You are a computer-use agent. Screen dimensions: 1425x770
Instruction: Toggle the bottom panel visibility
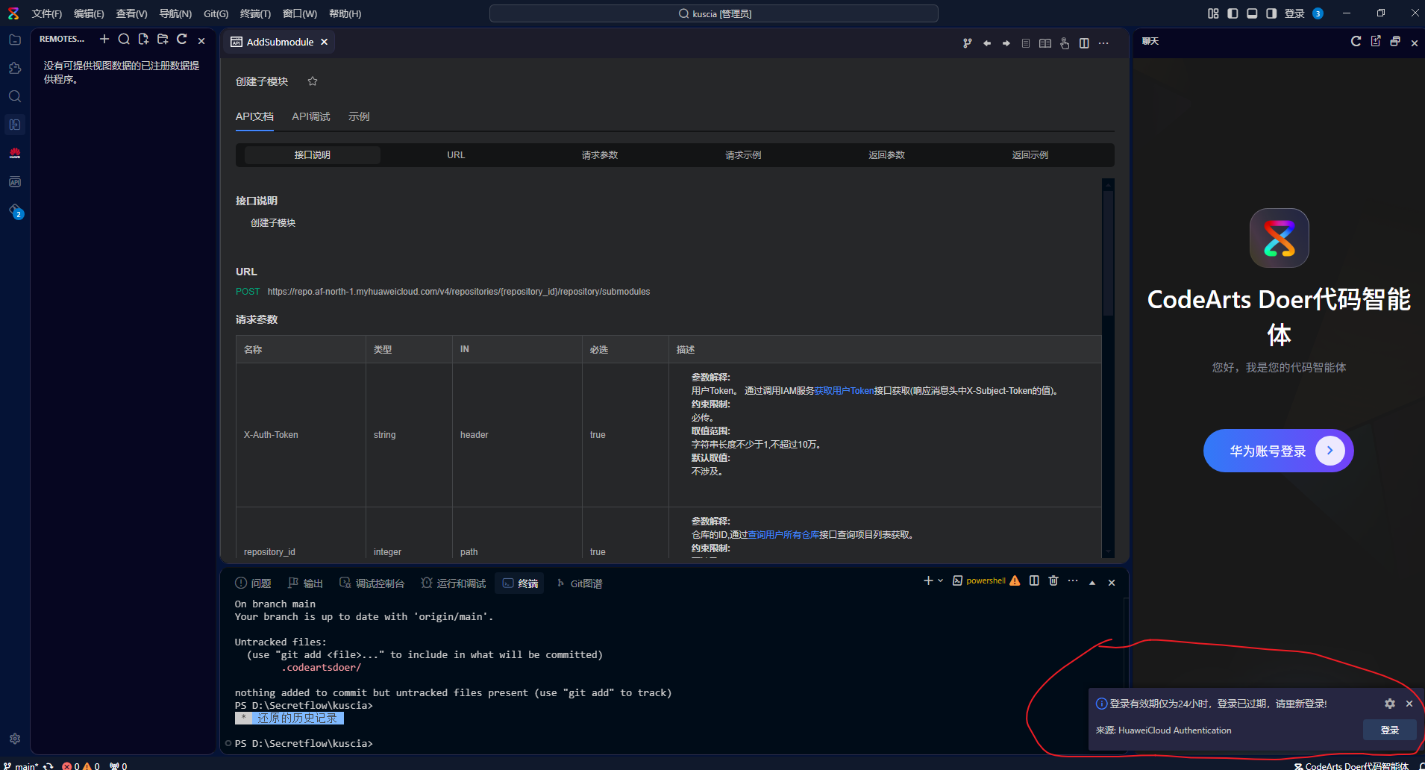pyautogui.click(x=1252, y=13)
